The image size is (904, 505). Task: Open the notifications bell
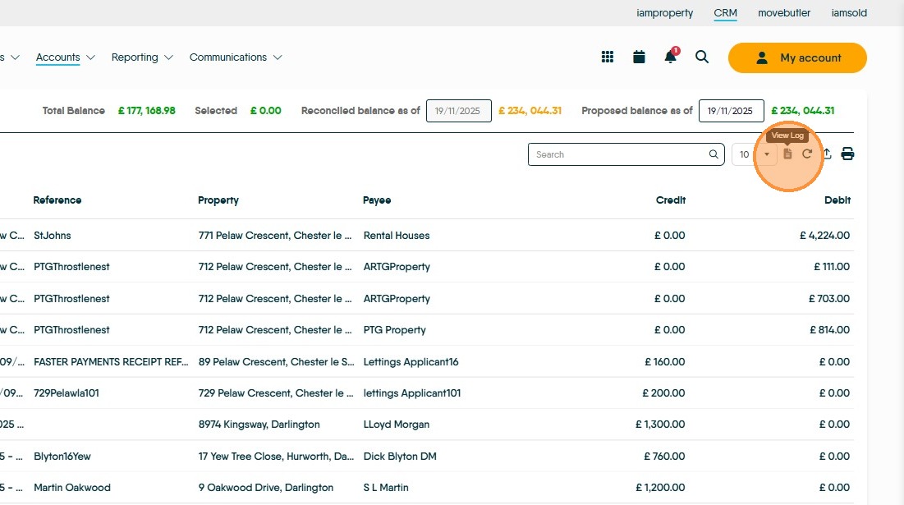coord(671,57)
